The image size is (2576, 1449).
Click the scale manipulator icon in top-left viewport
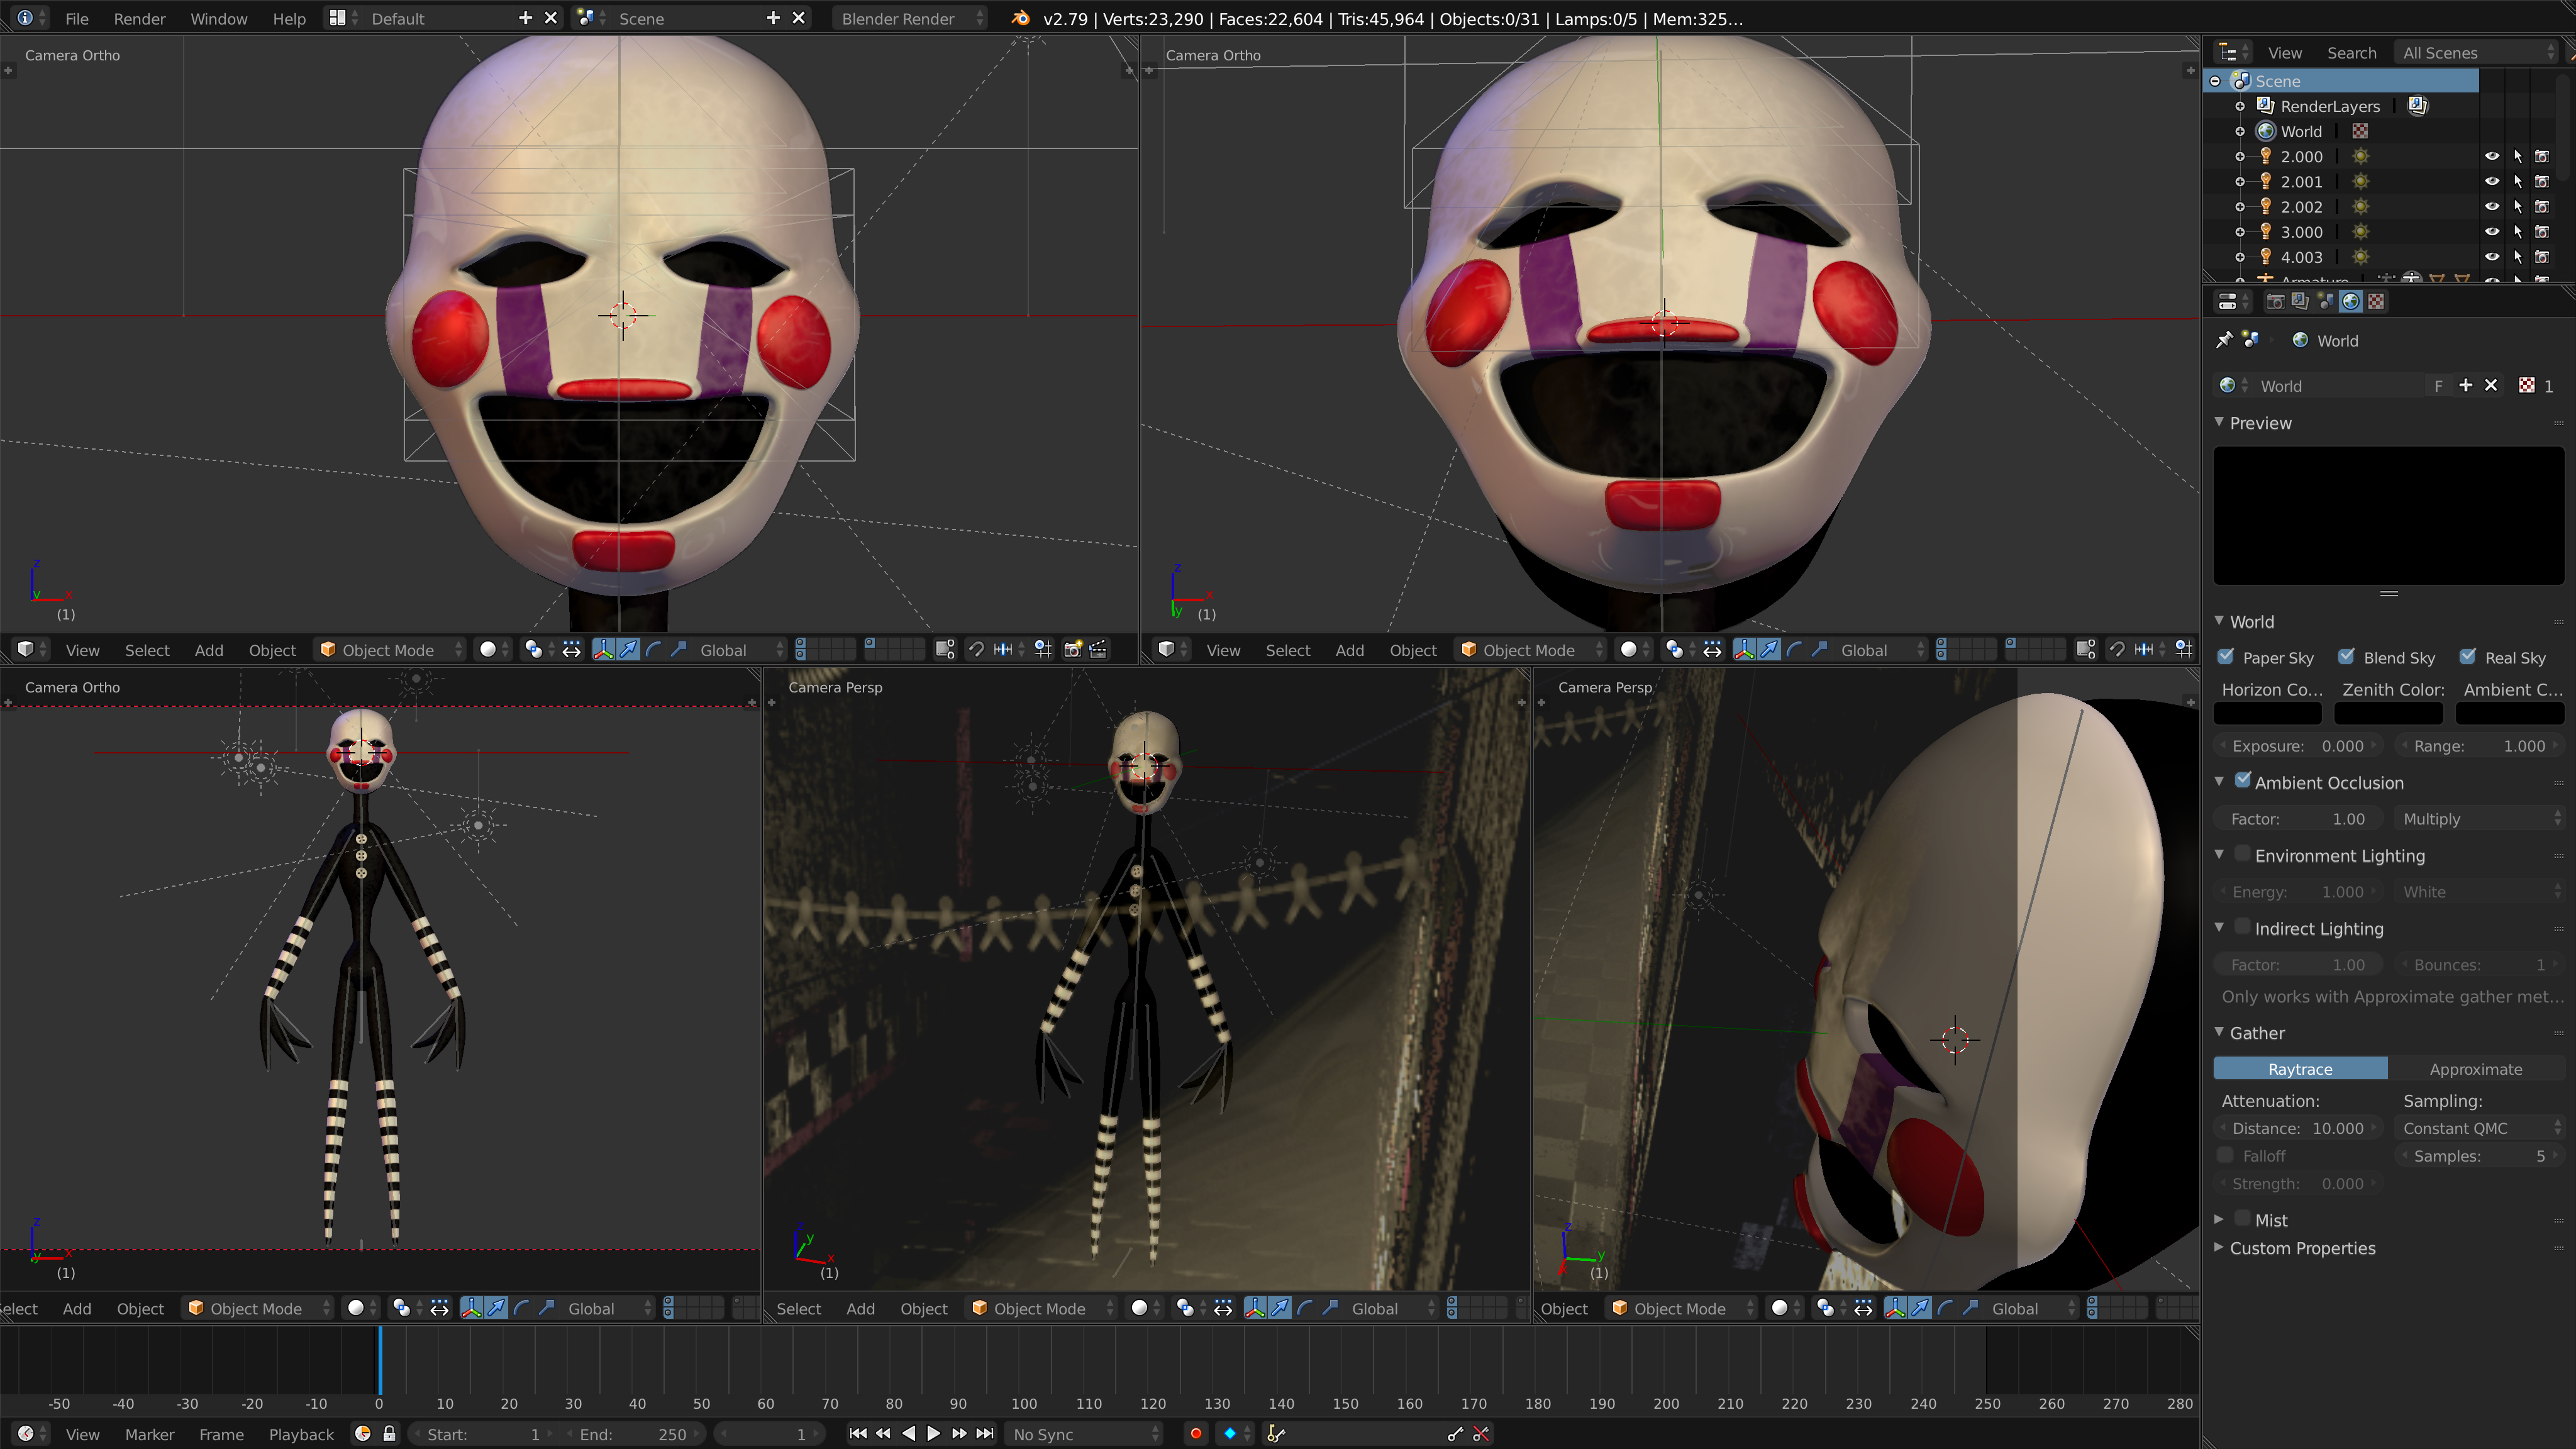click(x=679, y=650)
